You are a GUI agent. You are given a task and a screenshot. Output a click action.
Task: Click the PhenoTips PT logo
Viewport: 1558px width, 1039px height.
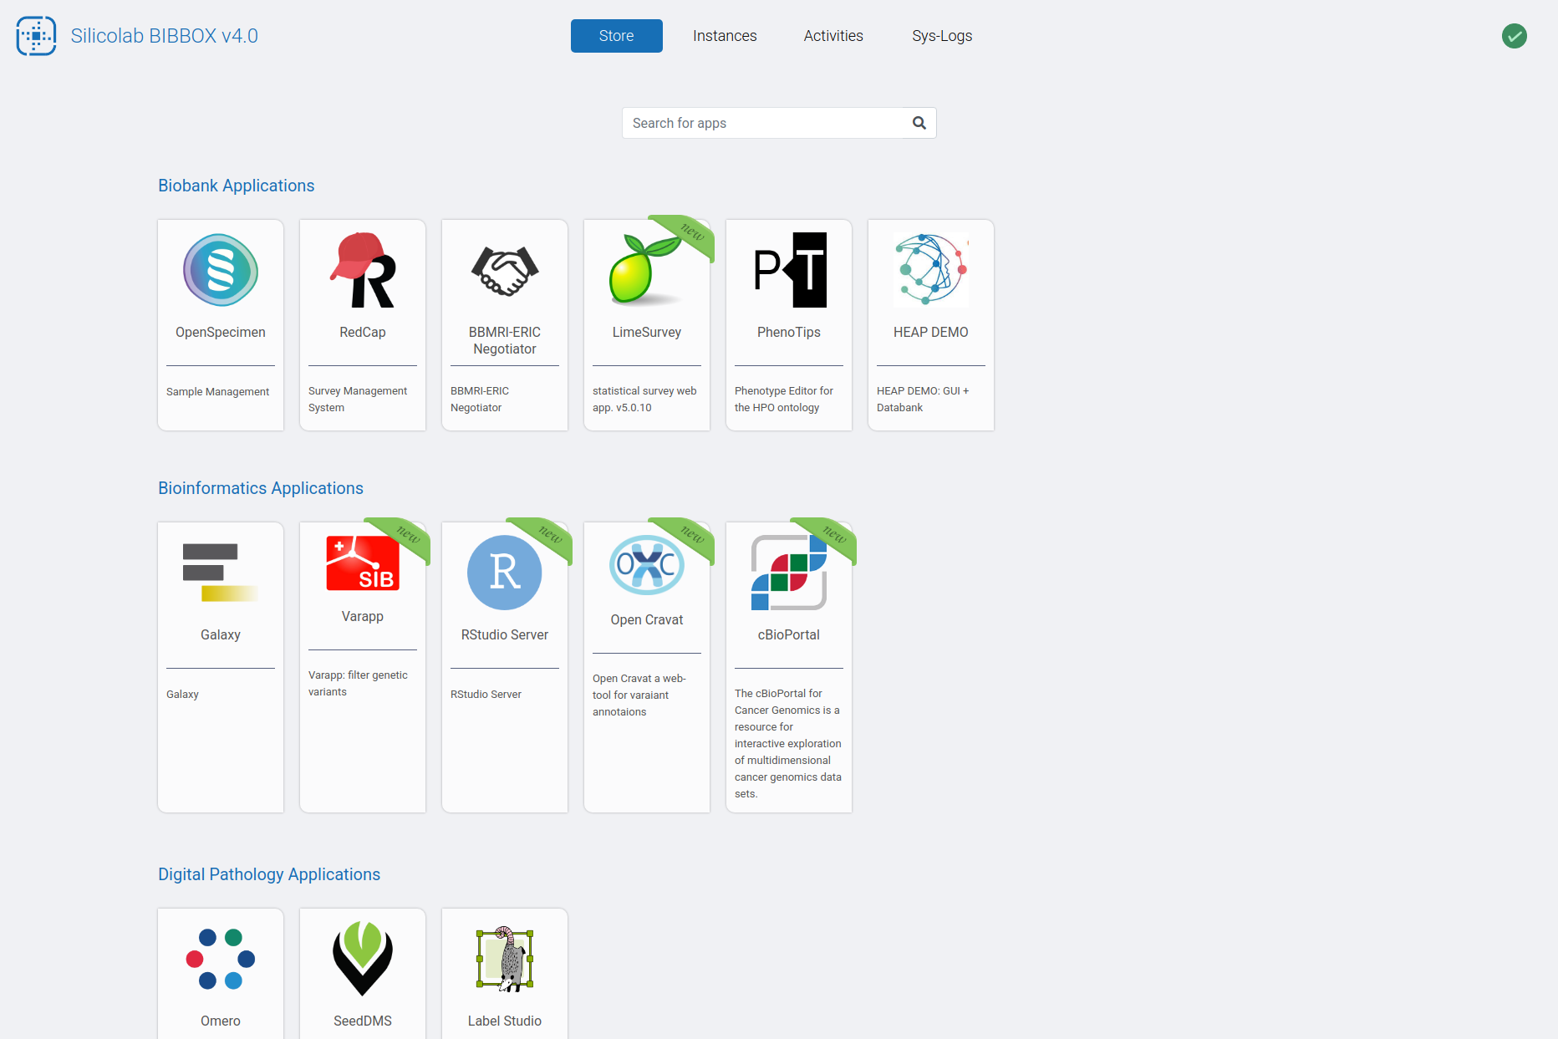[789, 270]
